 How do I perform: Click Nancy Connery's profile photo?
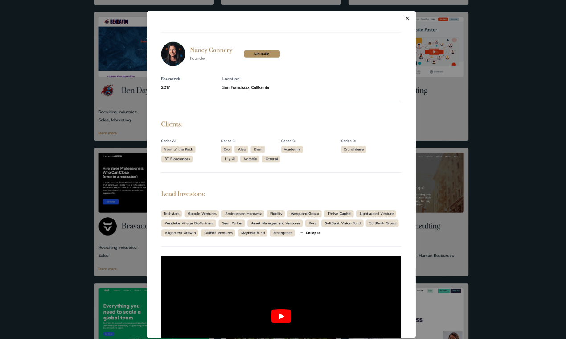[x=173, y=54]
